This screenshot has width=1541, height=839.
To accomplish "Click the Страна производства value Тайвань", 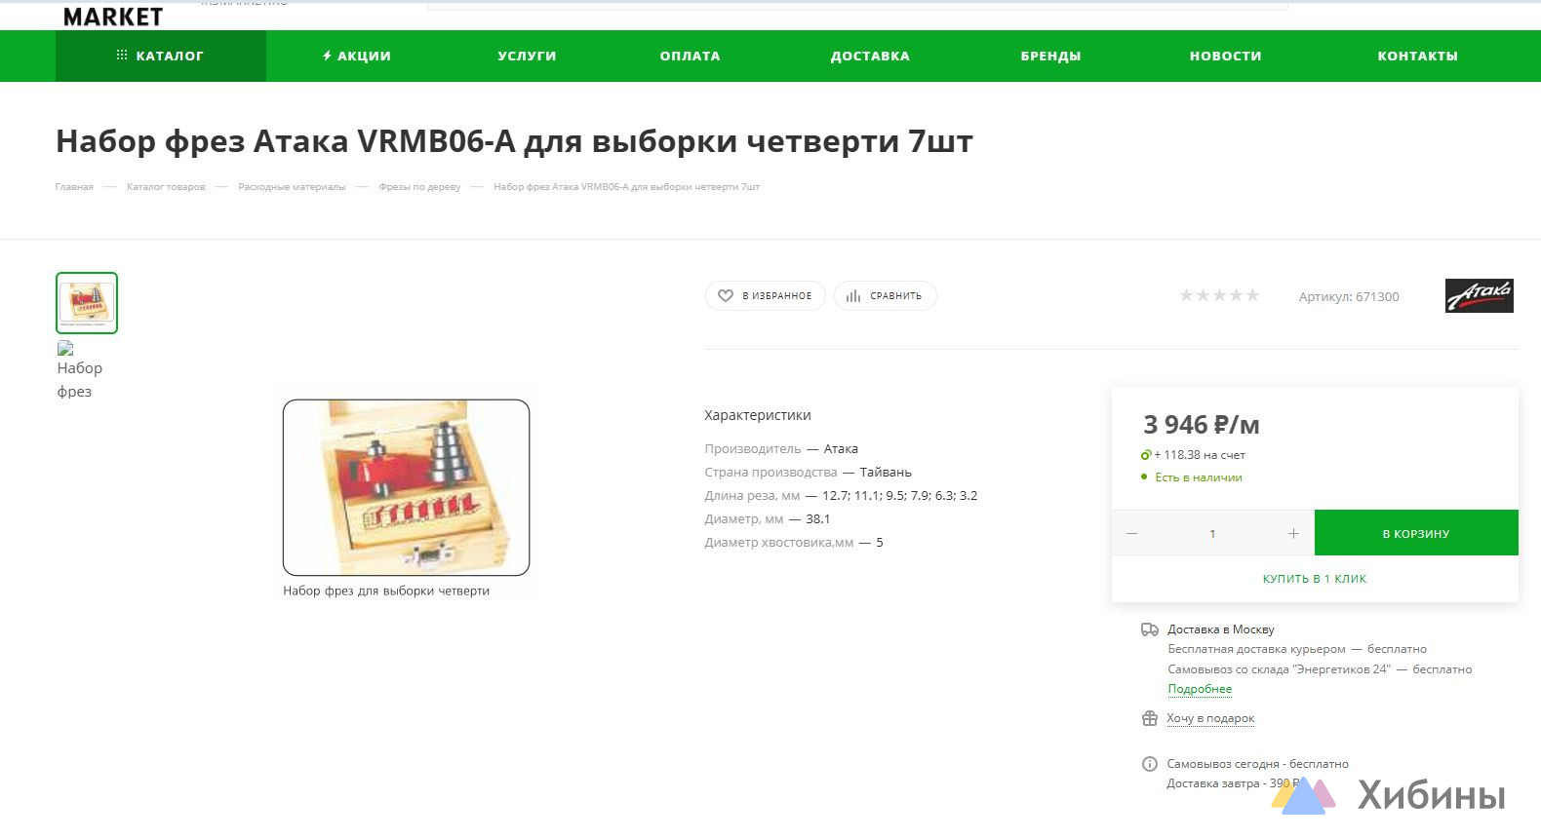I will 886,473.
